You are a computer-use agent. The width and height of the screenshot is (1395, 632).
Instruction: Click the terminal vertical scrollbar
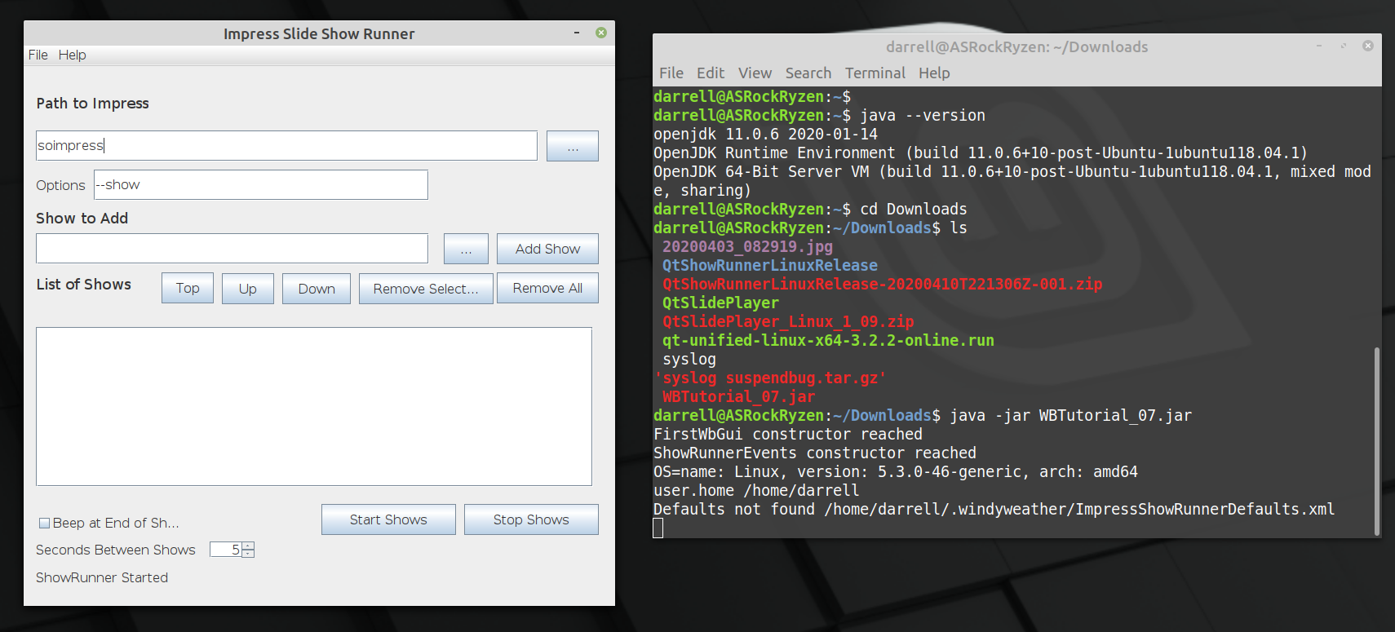tap(1377, 440)
